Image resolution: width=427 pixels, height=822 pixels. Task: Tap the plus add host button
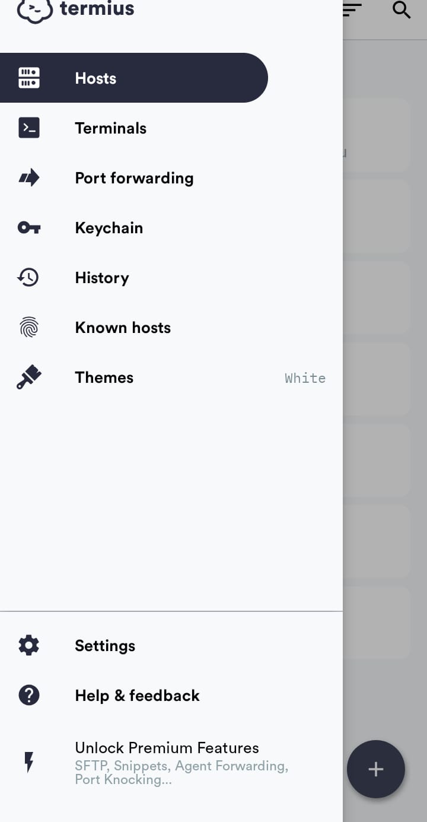[376, 769]
